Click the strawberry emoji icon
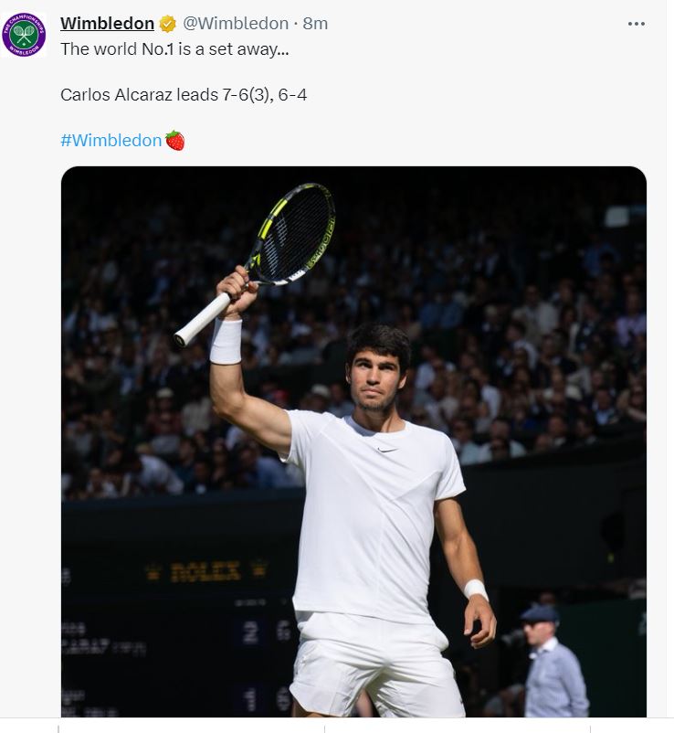The image size is (674, 733). [175, 140]
